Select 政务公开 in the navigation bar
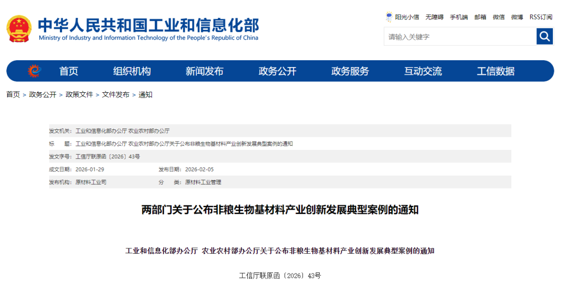 277,71
